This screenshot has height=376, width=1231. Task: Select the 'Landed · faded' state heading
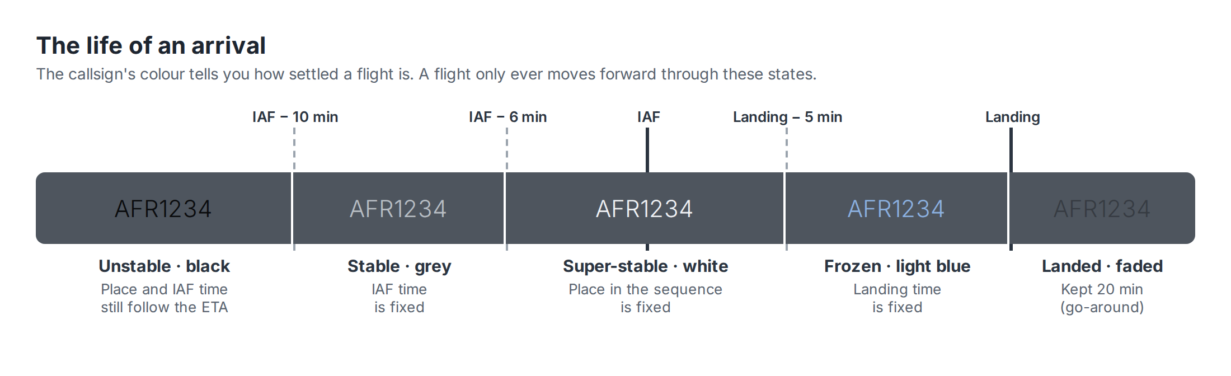pos(1102,266)
